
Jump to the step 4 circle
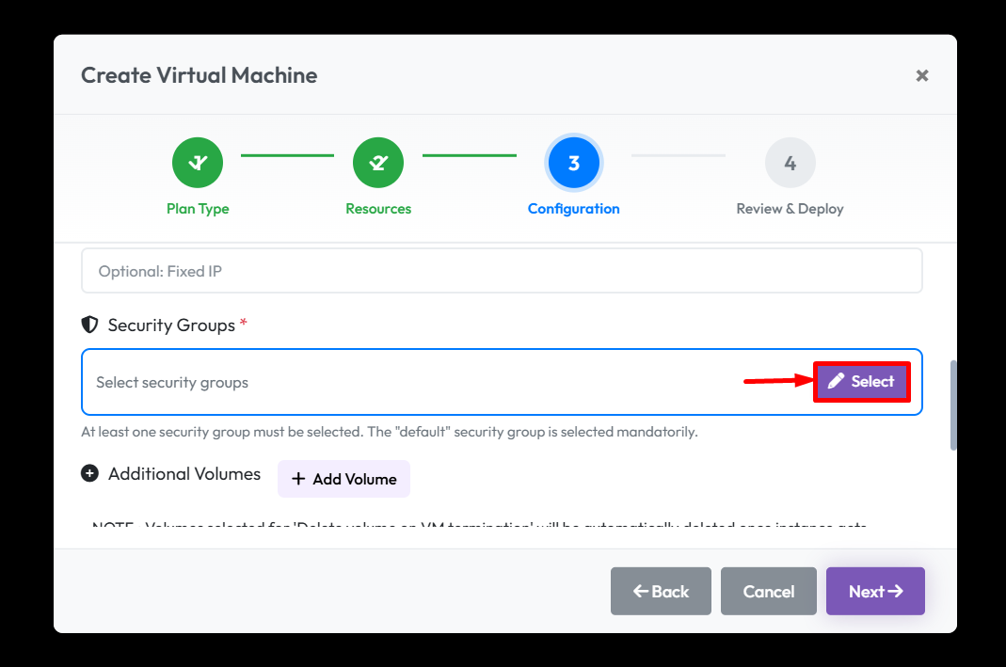click(790, 163)
